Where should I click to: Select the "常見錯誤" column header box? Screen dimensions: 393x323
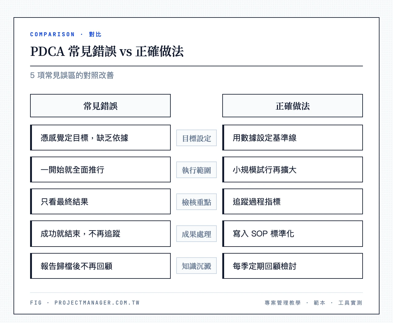coord(100,106)
